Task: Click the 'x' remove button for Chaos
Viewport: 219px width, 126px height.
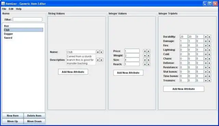Action: coord(209,59)
